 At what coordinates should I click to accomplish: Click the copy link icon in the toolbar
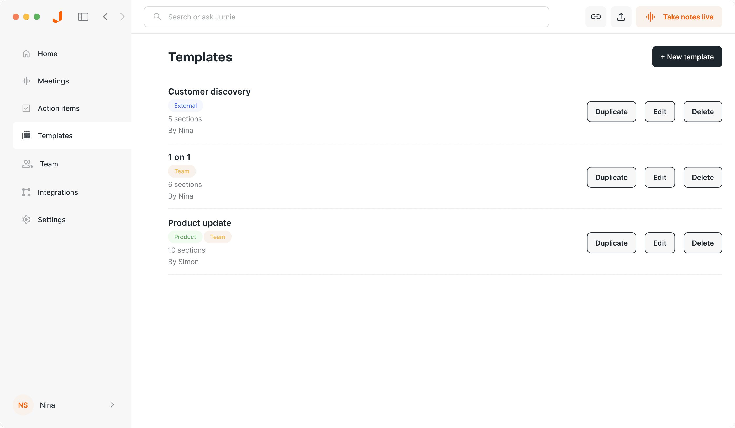pyautogui.click(x=596, y=17)
